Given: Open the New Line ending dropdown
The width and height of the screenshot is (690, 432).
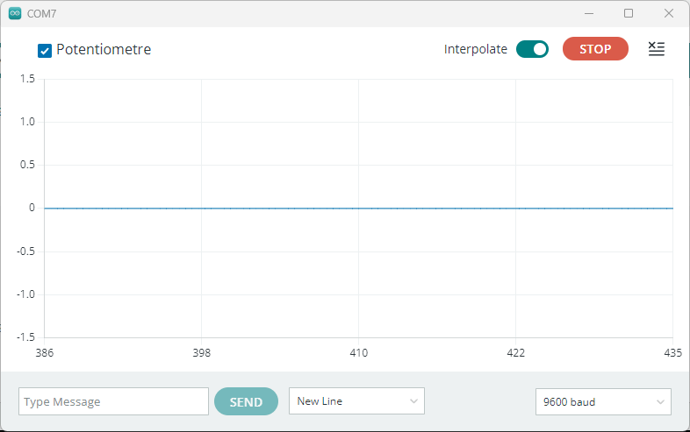Looking at the screenshot, I should (x=356, y=401).
